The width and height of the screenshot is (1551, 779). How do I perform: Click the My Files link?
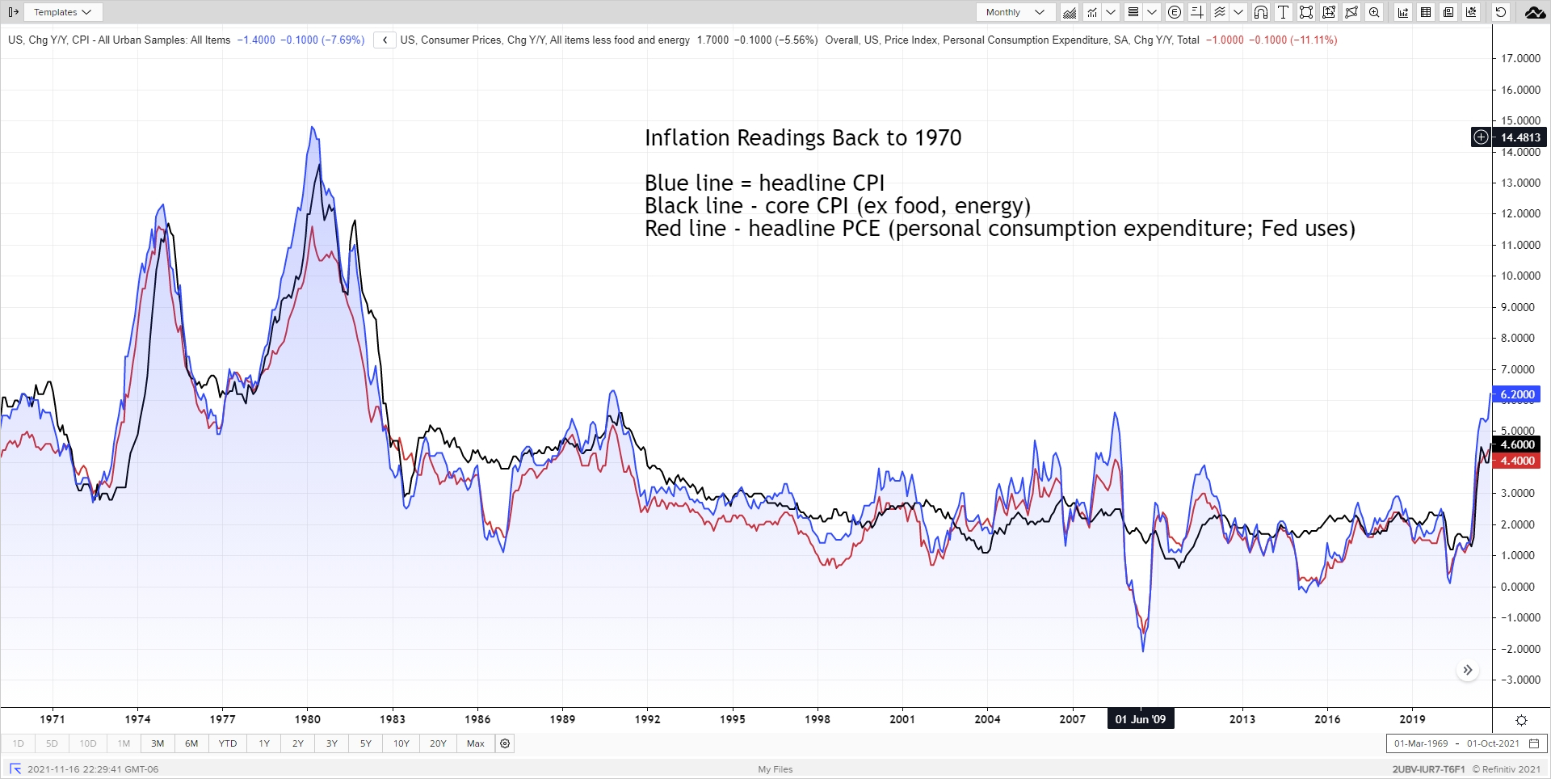tap(775, 769)
